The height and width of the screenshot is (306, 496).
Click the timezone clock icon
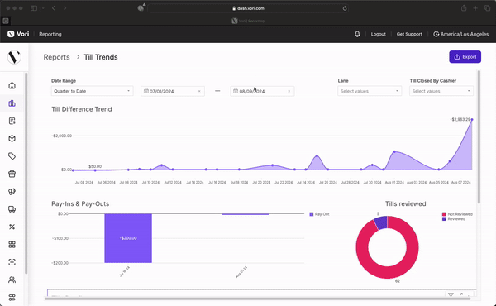point(436,34)
